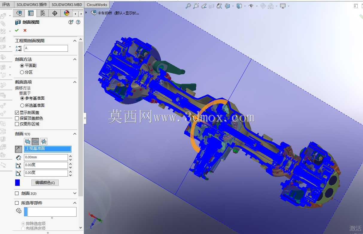The image size is (363, 234).
Task: Select Right plane section icon
Action: pos(43,141)
